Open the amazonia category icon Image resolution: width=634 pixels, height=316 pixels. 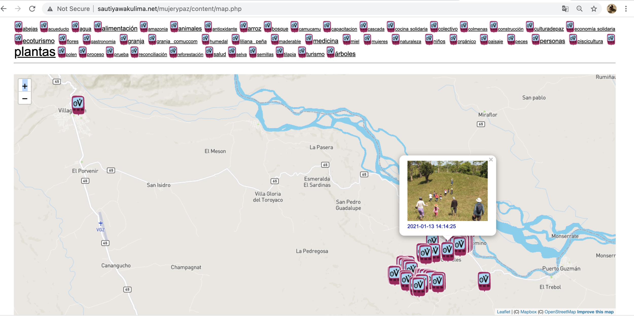144,26
